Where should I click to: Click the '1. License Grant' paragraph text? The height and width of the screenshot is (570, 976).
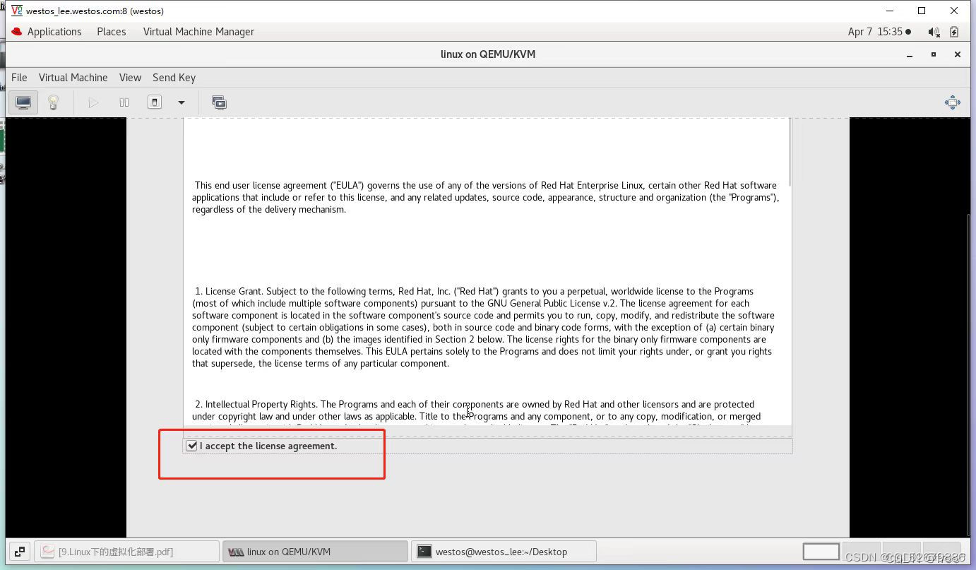click(x=483, y=327)
